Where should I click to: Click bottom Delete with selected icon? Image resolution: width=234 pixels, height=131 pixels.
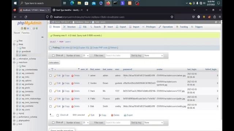(112, 115)
